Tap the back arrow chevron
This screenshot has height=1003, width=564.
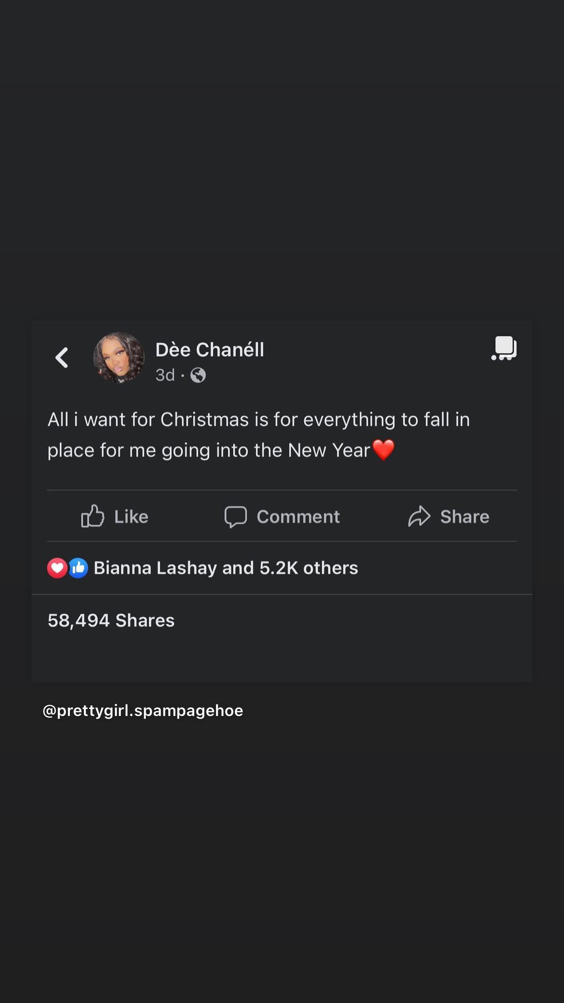[61, 357]
